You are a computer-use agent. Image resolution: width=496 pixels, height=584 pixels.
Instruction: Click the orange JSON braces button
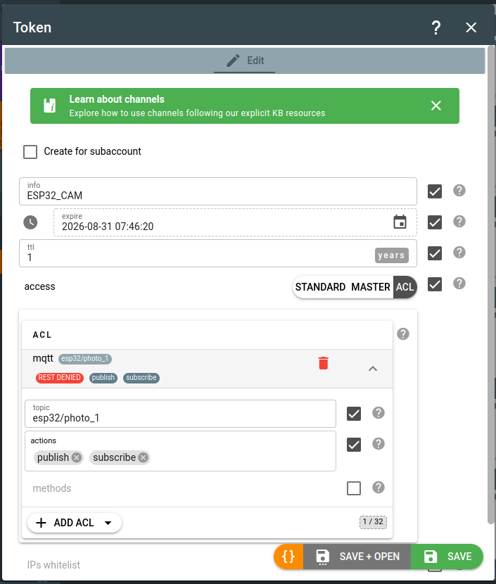pos(288,557)
